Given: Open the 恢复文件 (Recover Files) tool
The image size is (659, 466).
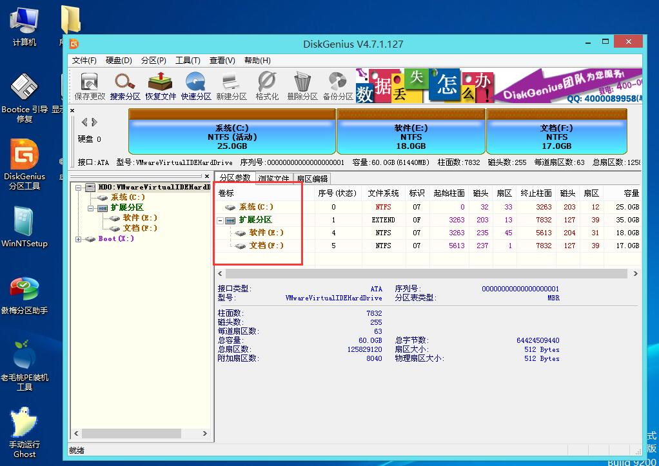Looking at the screenshot, I should point(161,85).
